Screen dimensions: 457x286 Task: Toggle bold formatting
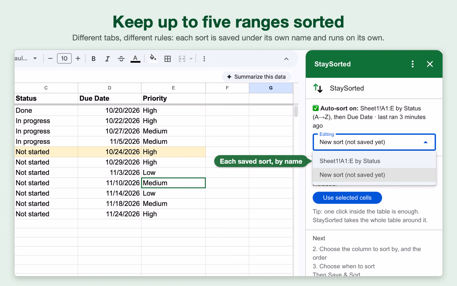pos(94,59)
